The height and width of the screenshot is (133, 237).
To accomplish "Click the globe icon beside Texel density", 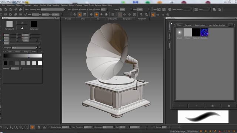I will click(170, 10).
